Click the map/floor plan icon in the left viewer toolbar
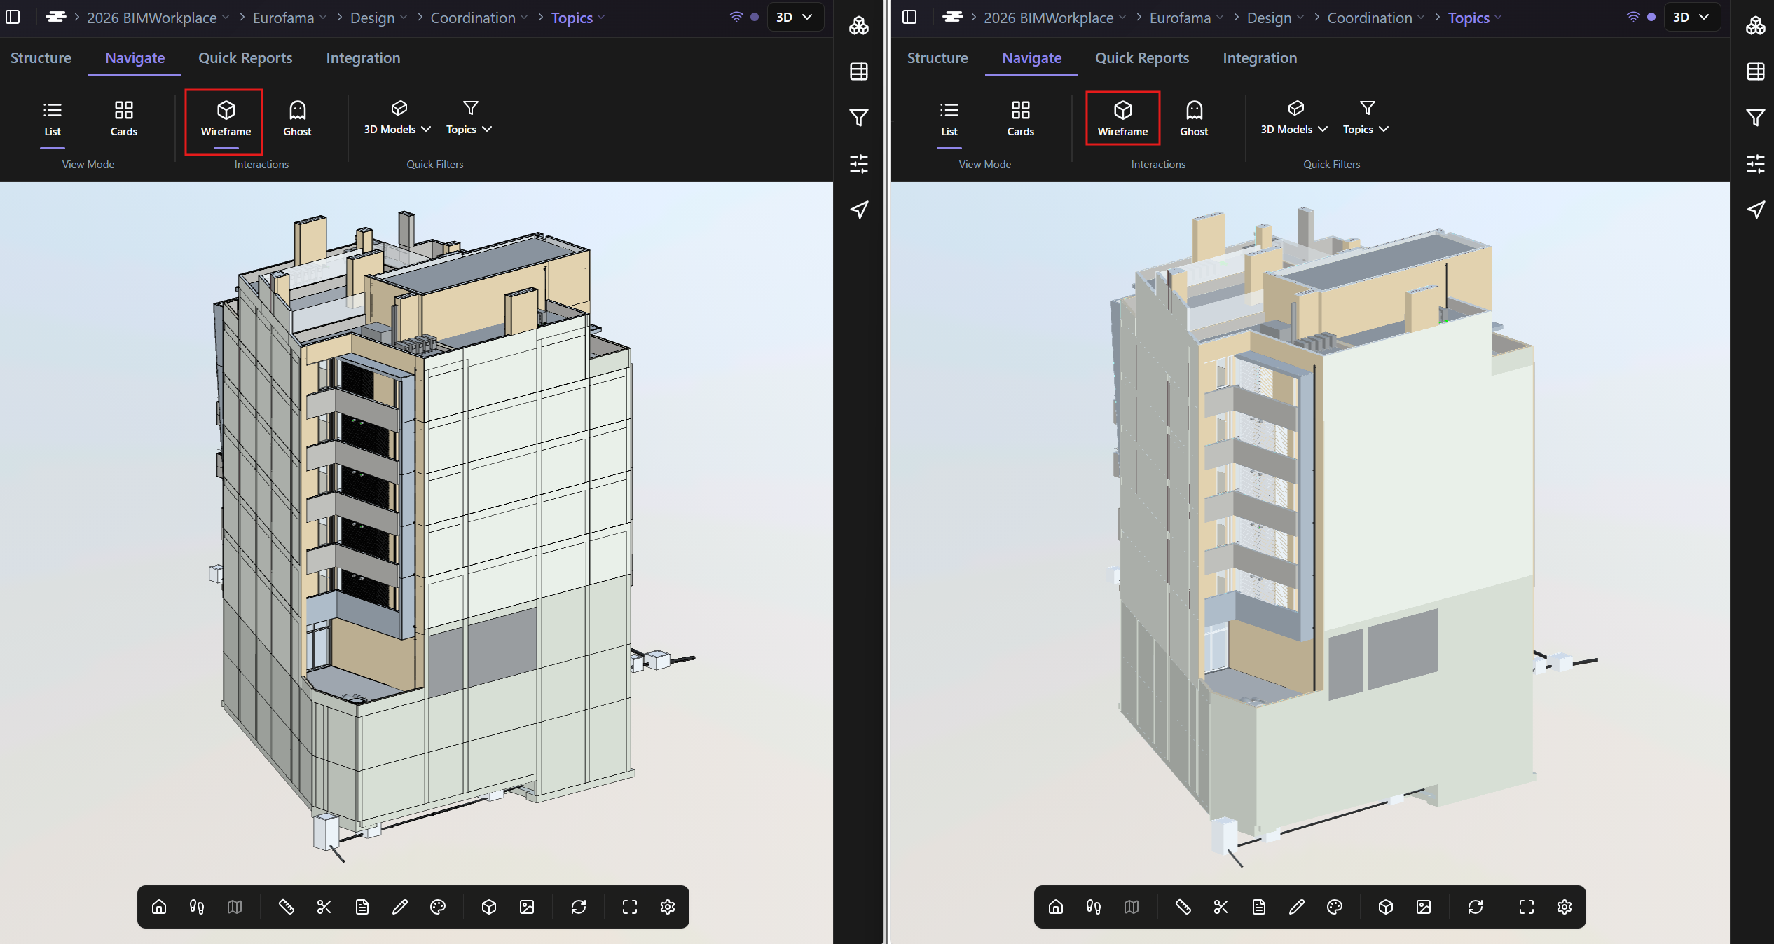1774x944 pixels. click(x=235, y=907)
